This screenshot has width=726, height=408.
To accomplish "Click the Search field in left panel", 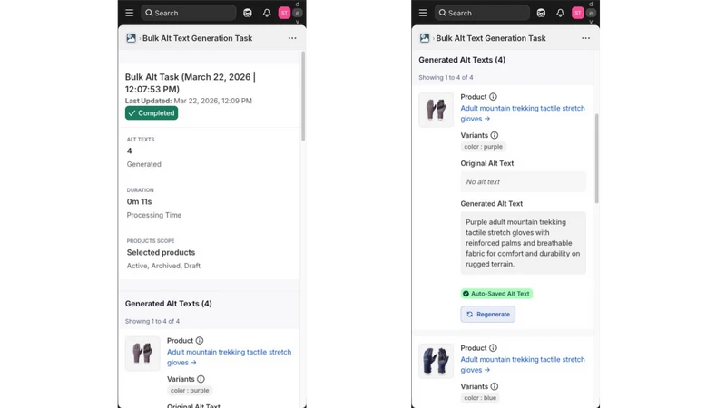I will click(x=189, y=13).
